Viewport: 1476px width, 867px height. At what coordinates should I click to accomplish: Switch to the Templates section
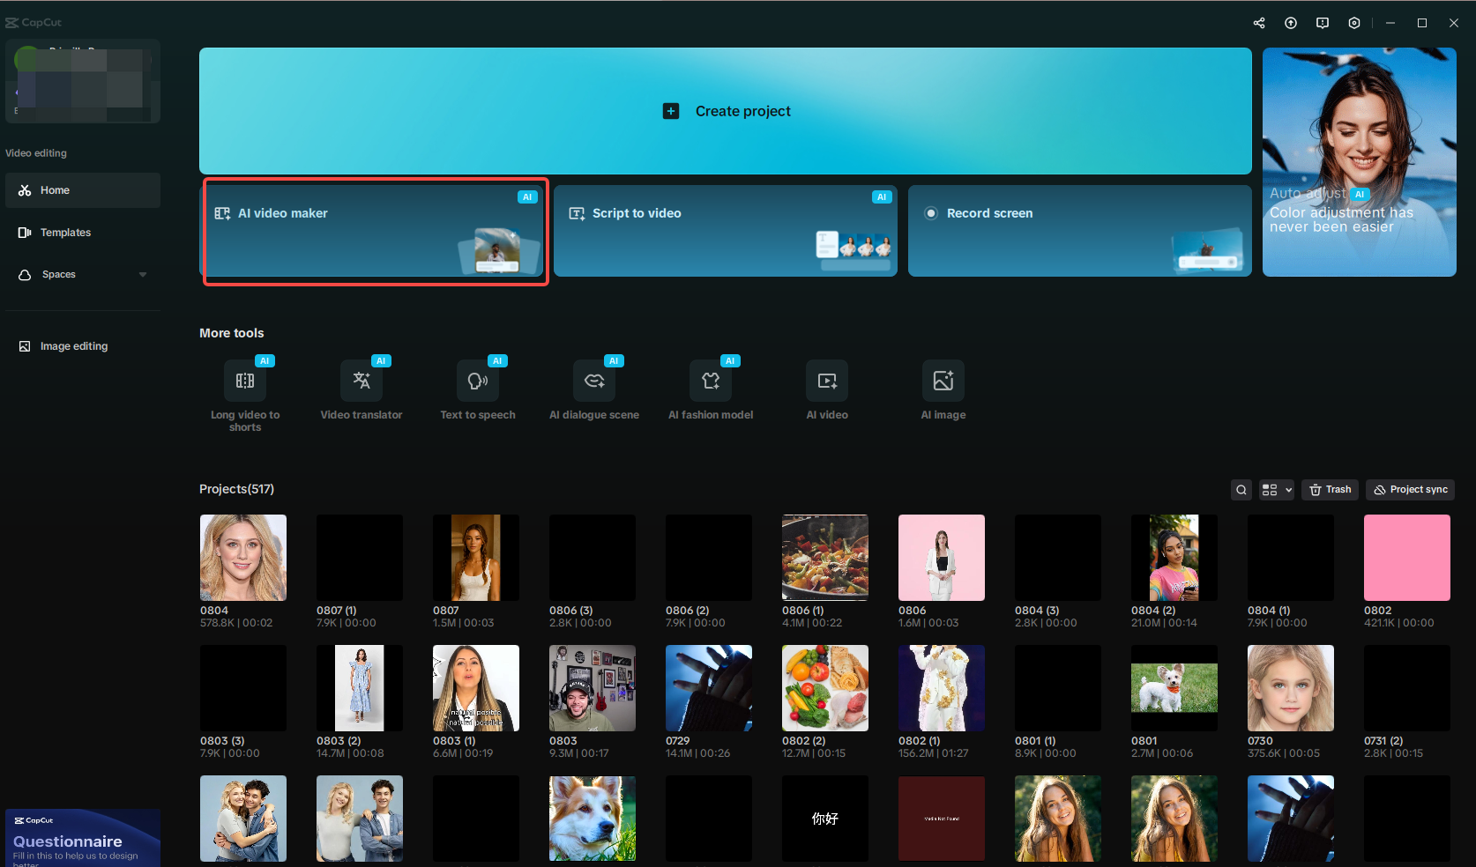(x=64, y=232)
